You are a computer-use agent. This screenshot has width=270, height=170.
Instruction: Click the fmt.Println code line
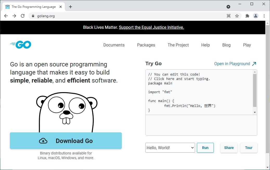coord(190,106)
